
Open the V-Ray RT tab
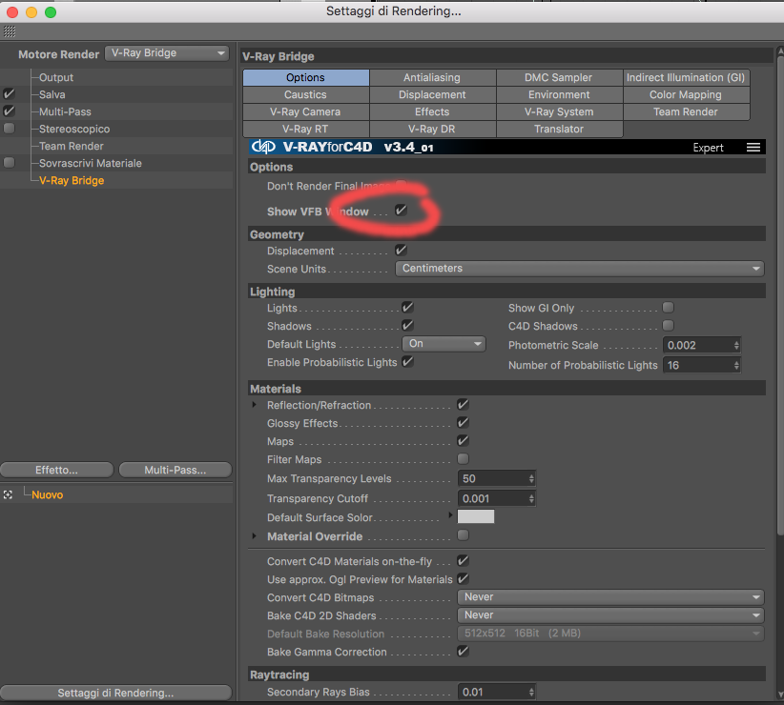(305, 129)
